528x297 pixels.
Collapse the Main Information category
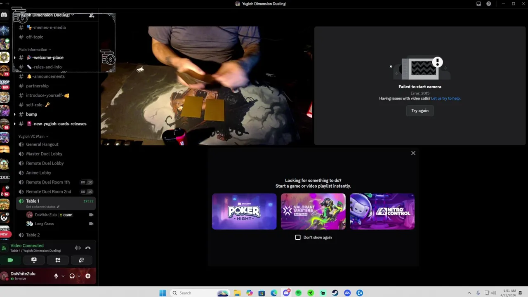34,49
